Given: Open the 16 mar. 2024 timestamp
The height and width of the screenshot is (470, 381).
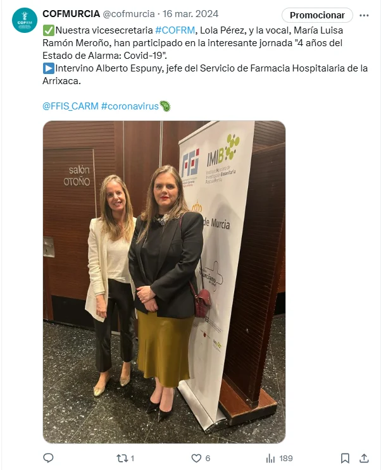Looking at the screenshot, I should point(190,14).
